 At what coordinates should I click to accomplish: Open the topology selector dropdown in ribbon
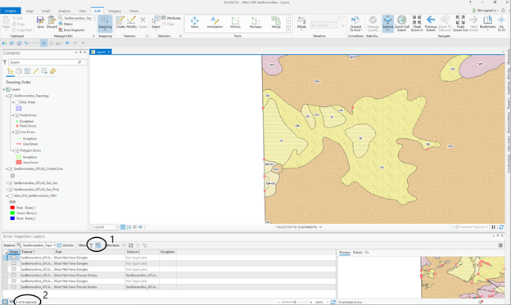[x=93, y=18]
